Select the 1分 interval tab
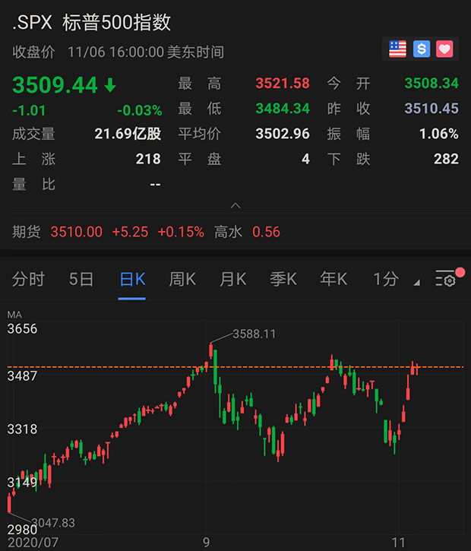Image resolution: width=471 pixels, height=551 pixels. (x=386, y=280)
